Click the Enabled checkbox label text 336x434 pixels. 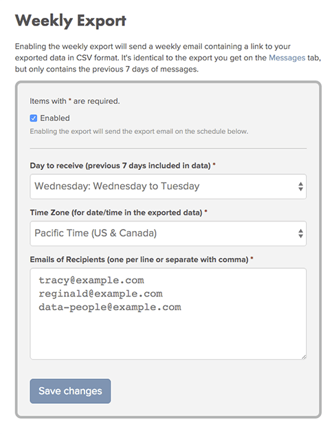point(55,118)
